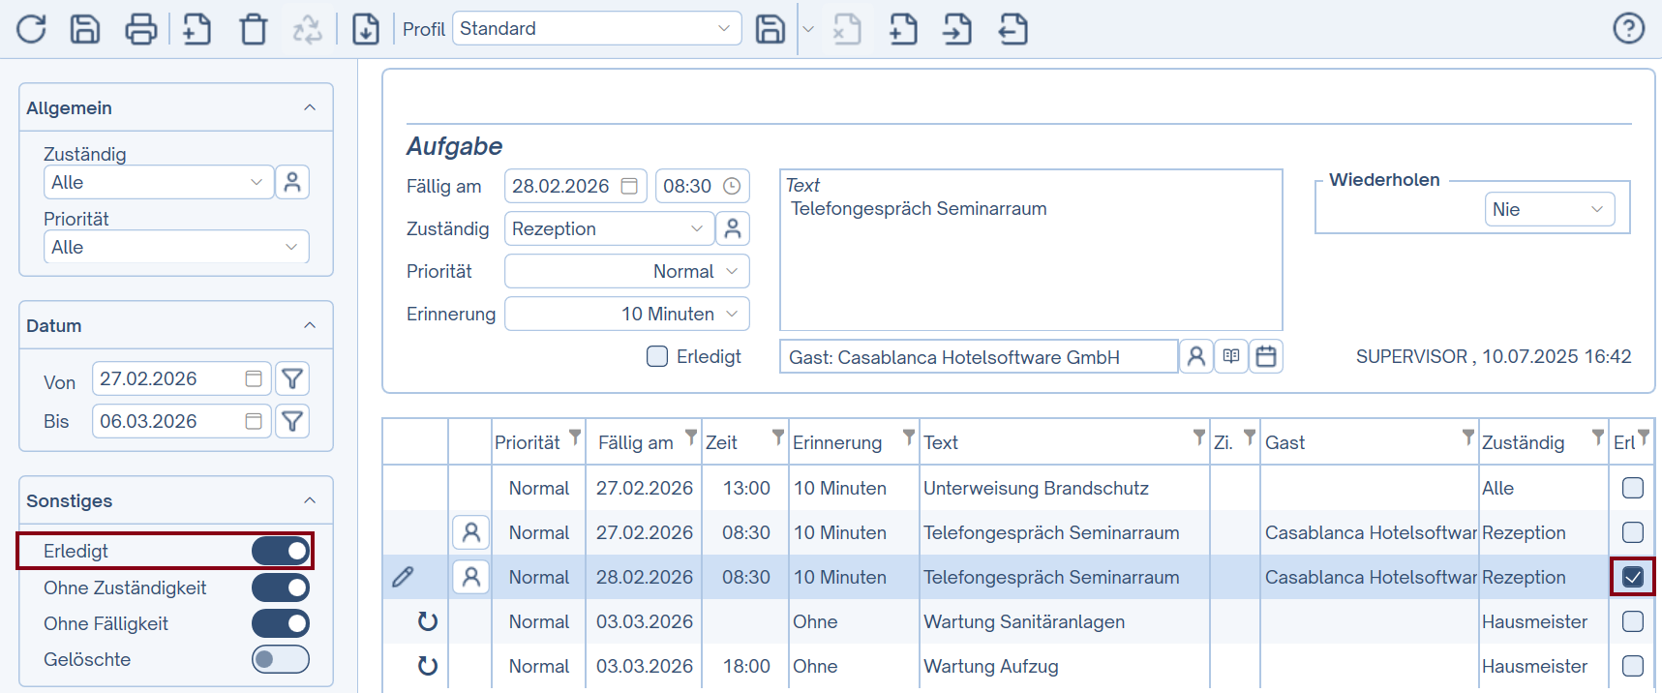This screenshot has height=693, width=1662.
Task: Open the Wiederholen Nie dropdown
Action: click(1549, 209)
